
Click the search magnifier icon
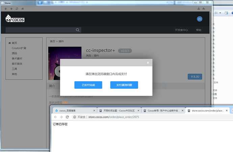(78, 30)
